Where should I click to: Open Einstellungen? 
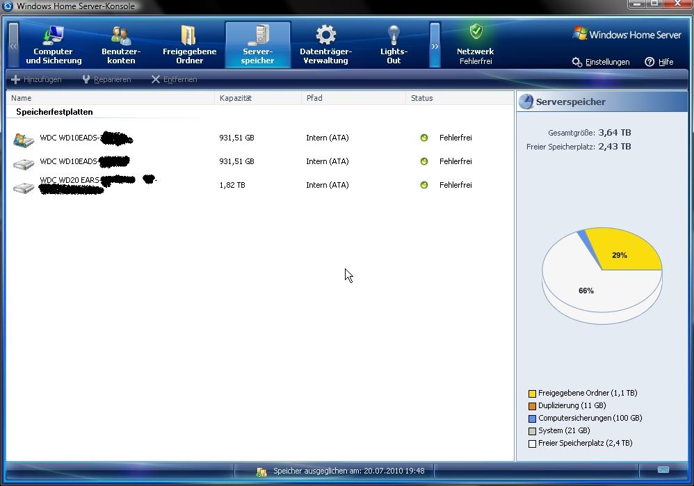point(601,62)
